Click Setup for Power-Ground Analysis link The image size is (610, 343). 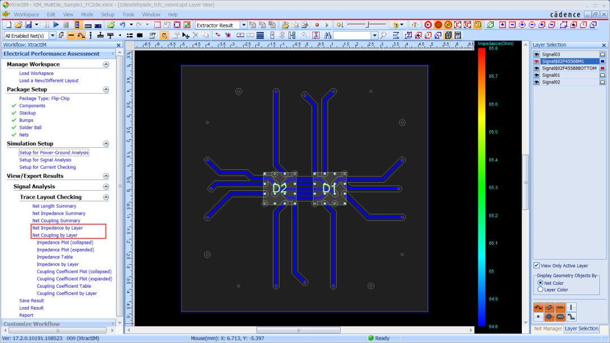tap(54, 153)
